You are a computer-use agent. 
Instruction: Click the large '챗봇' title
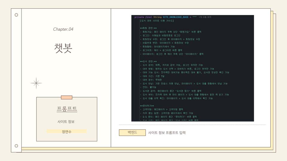point(63,48)
